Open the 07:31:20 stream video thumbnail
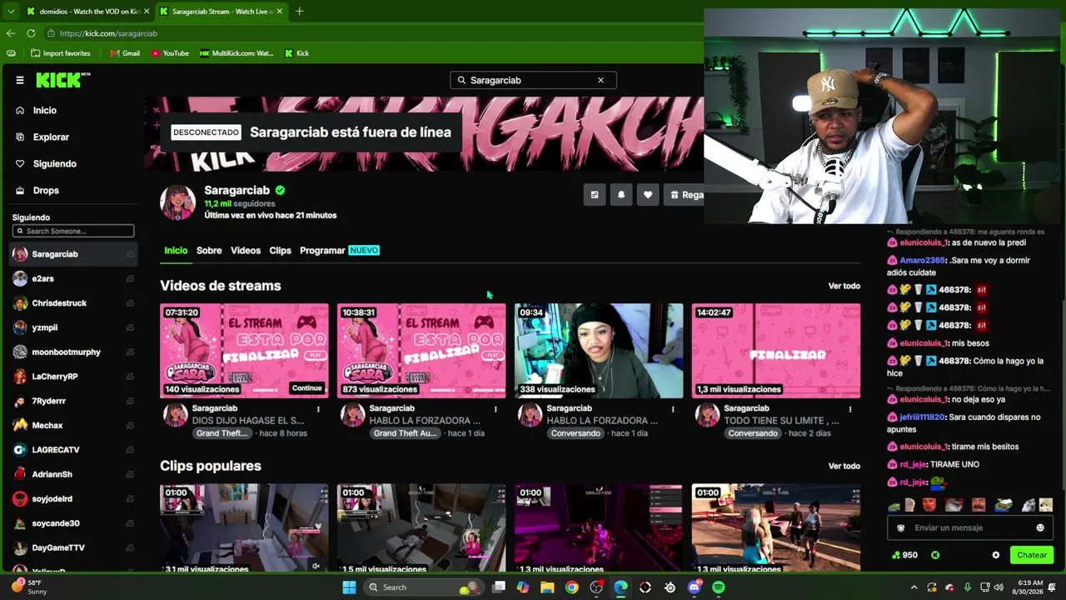Viewport: 1066px width, 600px height. 244,351
